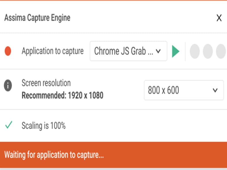Click the thin orange strip above the title
This screenshot has width=227, height=170.
coord(113,1)
